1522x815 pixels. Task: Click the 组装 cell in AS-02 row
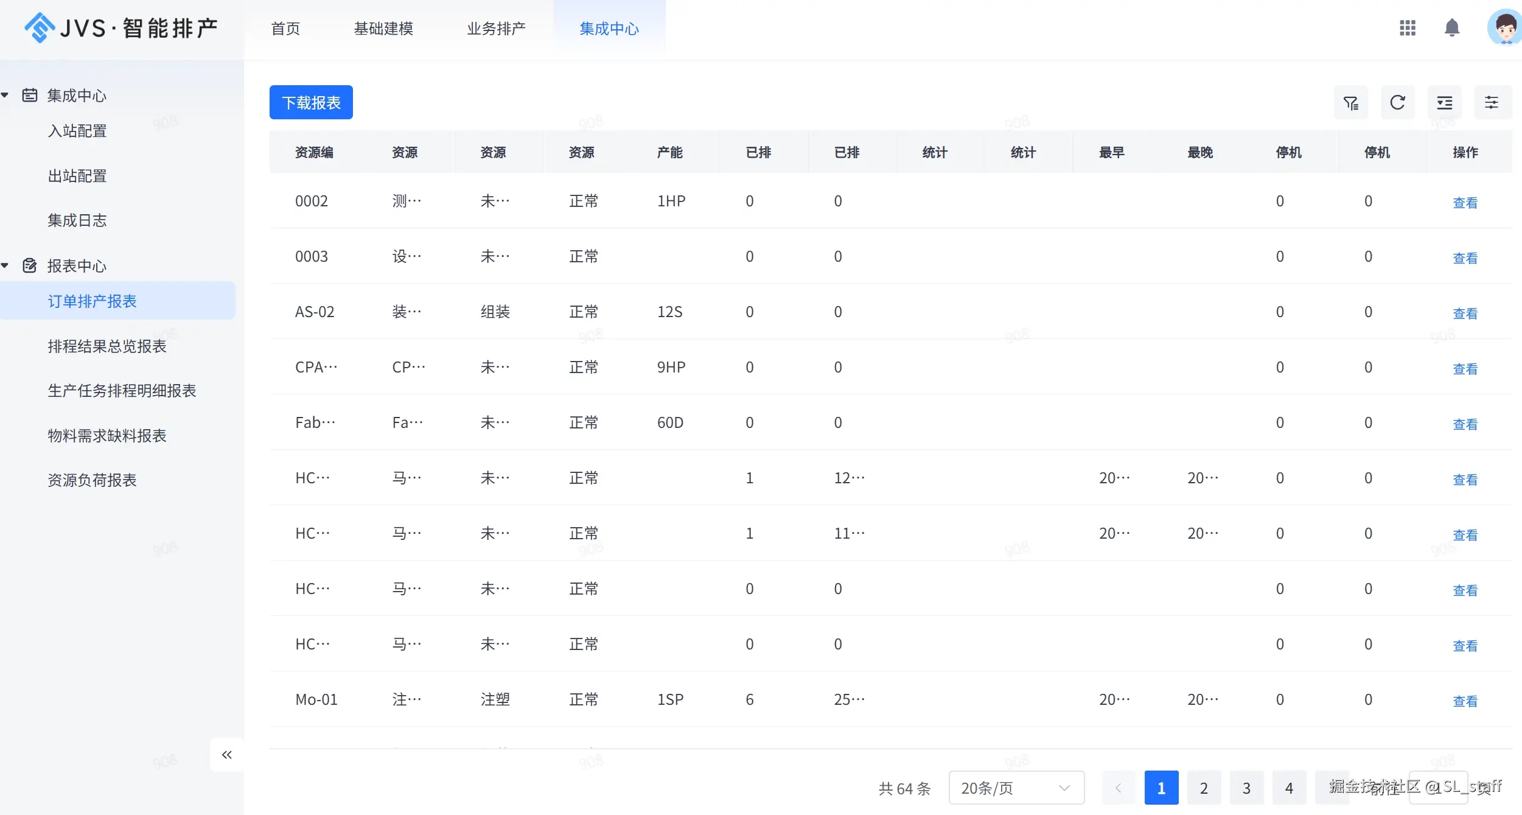(x=495, y=312)
